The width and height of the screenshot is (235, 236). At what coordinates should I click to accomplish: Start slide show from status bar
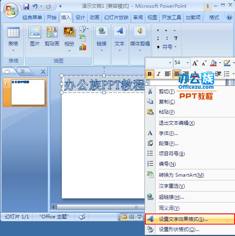coord(139,217)
